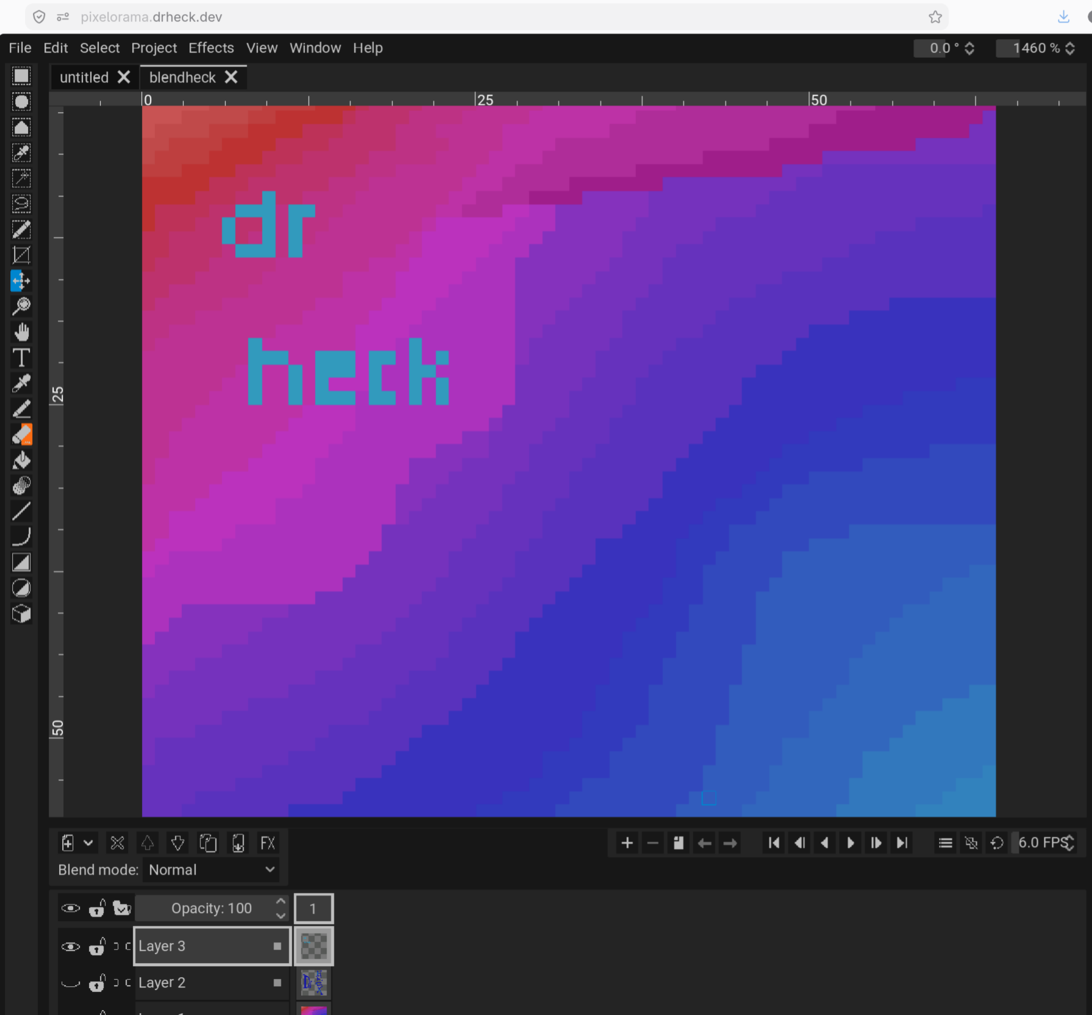Select the 3D Shape cube tool
1092x1015 pixels.
[21, 614]
